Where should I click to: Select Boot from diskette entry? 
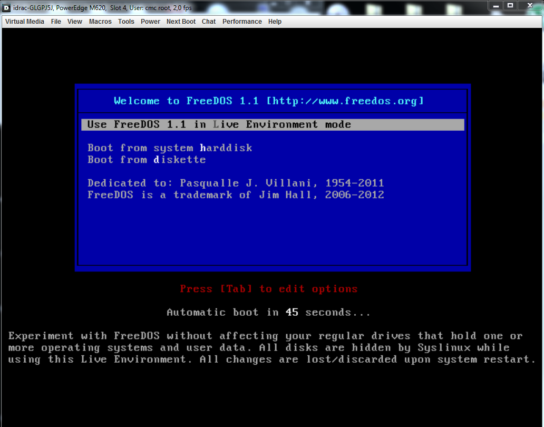tap(147, 160)
